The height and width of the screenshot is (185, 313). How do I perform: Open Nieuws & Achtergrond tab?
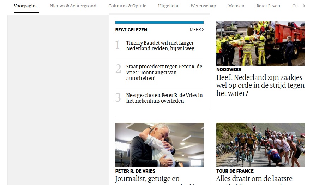(73, 6)
